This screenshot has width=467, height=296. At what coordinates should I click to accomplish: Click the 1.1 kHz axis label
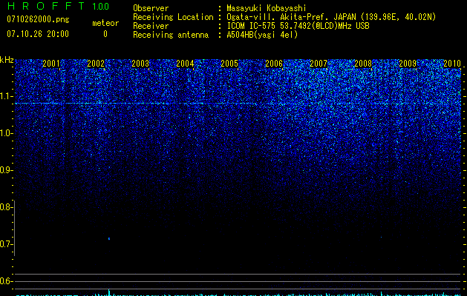click(x=5, y=96)
